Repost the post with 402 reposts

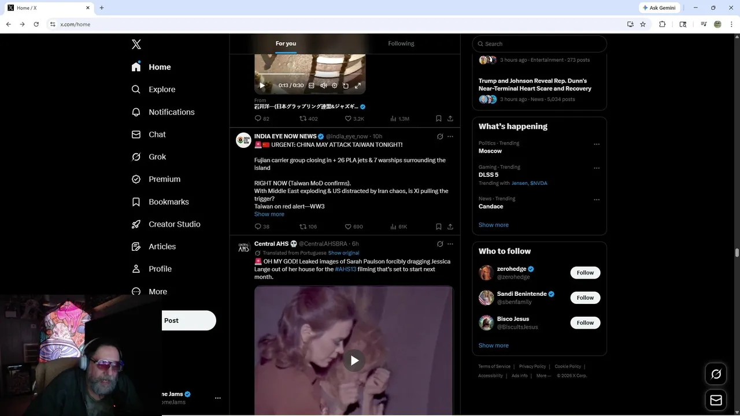[x=308, y=118]
